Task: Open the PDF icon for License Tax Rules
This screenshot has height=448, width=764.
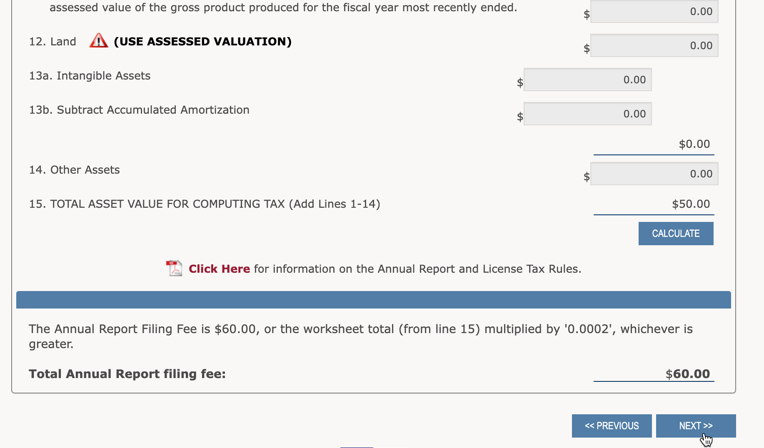Action: (174, 269)
